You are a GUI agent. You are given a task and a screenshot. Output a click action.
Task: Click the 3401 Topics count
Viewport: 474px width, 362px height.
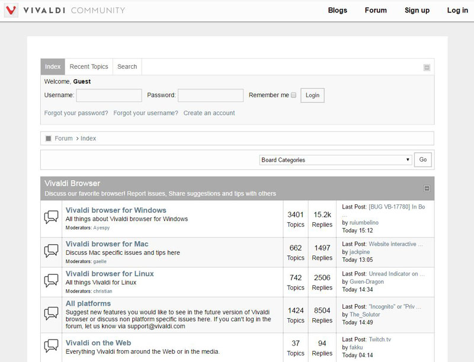pos(296,219)
